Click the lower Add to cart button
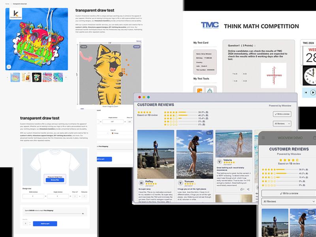 pyautogui.click(x=45, y=224)
